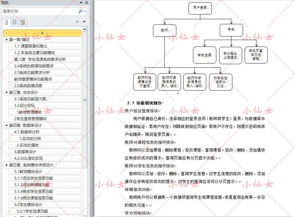Click the heading list scrollbar thumb
Image resolution: width=295 pixels, height=217 pixels.
(85, 100)
